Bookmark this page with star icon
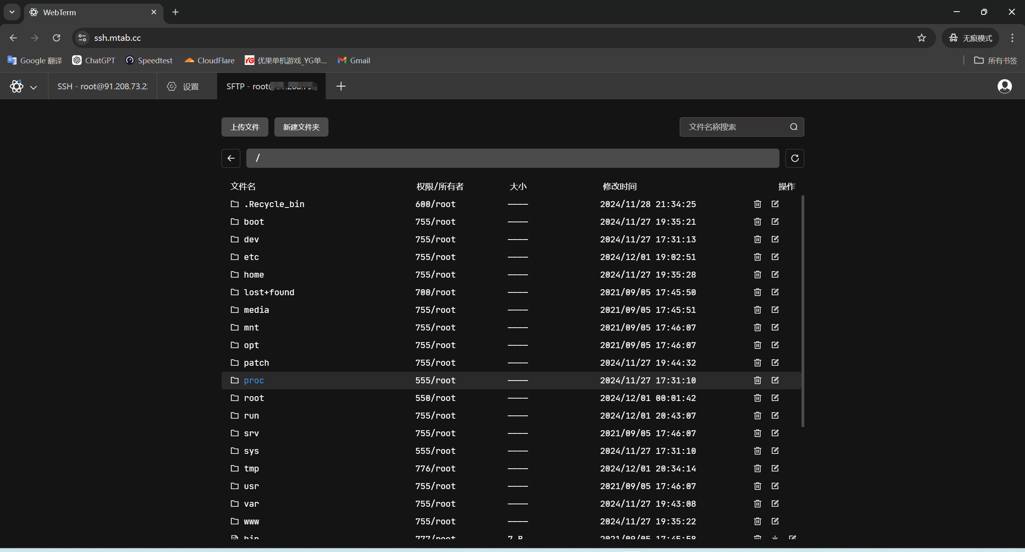This screenshot has height=552, width=1025. pos(921,38)
